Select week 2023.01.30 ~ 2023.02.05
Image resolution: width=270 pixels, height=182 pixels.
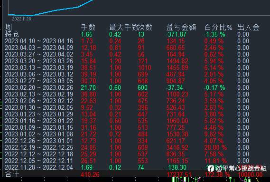coord(39,108)
